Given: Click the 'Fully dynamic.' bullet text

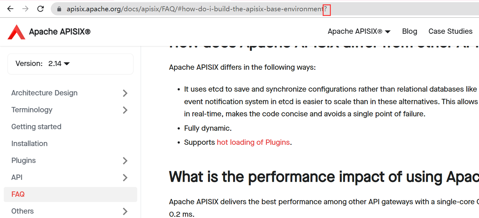Looking at the screenshot, I should click(208, 128).
